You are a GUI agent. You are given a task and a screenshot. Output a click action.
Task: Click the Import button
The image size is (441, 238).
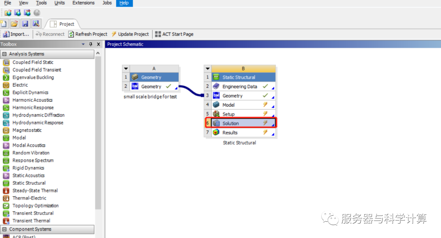[x=16, y=34]
